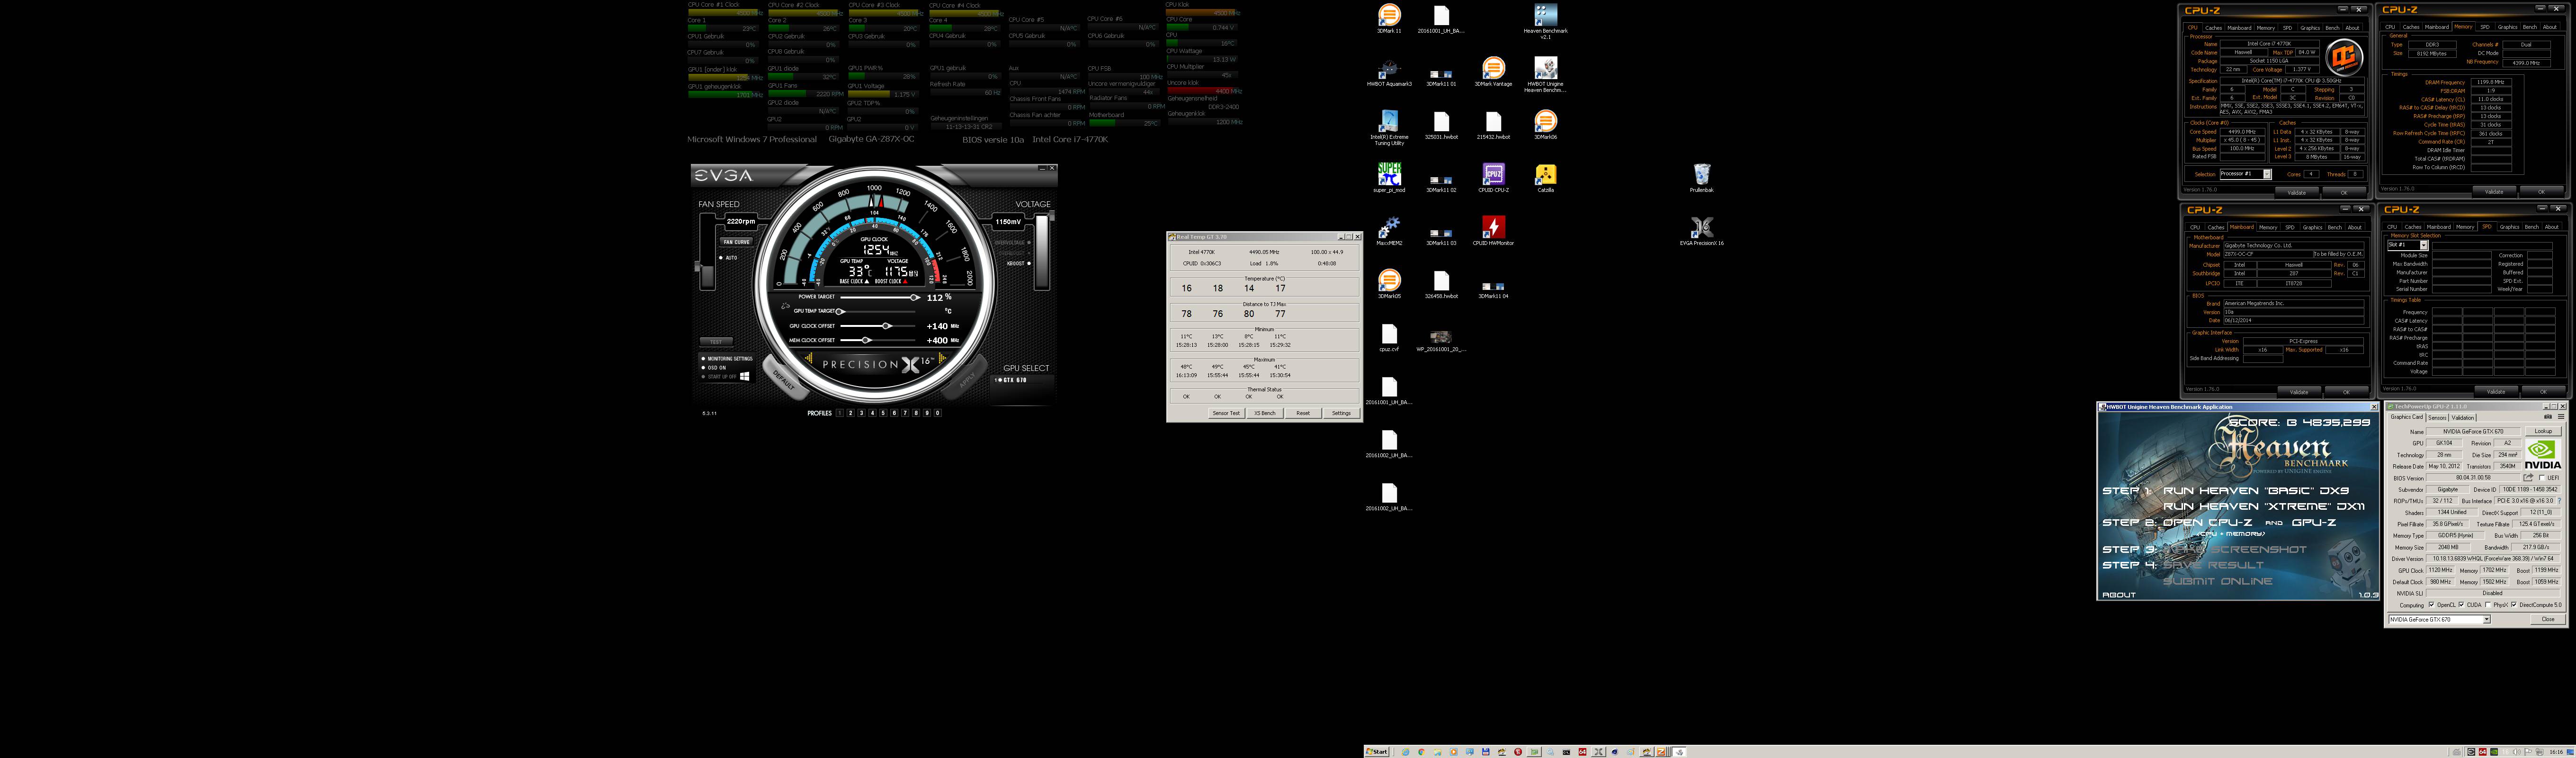
Task: Click the Lookup button in GPU-Z
Action: [2543, 431]
